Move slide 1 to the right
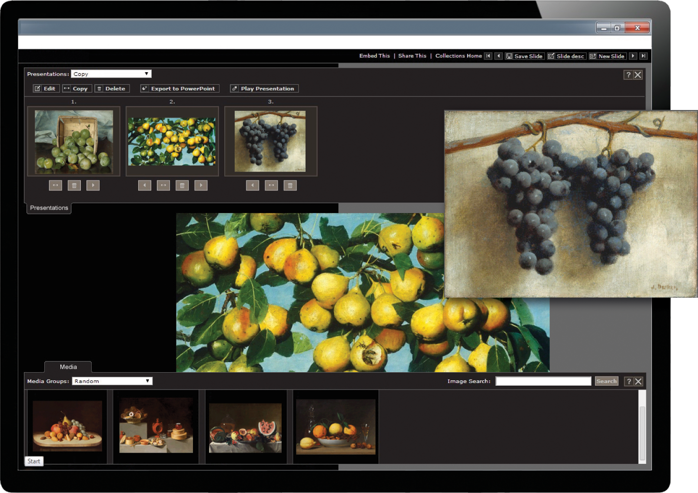Viewport: 698px width, 493px height. [x=93, y=186]
